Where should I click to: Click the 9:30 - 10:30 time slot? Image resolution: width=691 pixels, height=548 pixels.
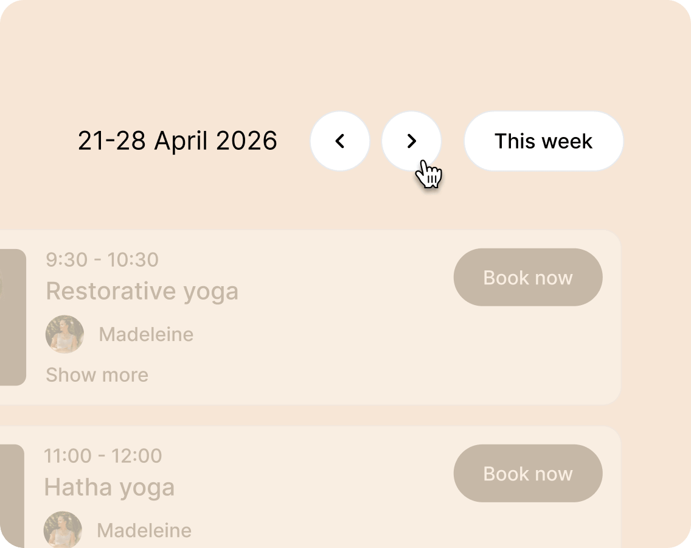(x=102, y=259)
